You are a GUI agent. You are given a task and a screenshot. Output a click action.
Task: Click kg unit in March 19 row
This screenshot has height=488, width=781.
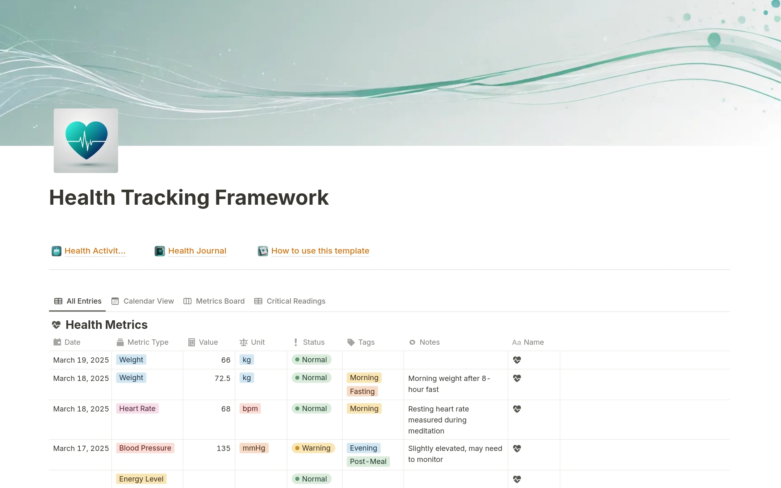pyautogui.click(x=247, y=360)
